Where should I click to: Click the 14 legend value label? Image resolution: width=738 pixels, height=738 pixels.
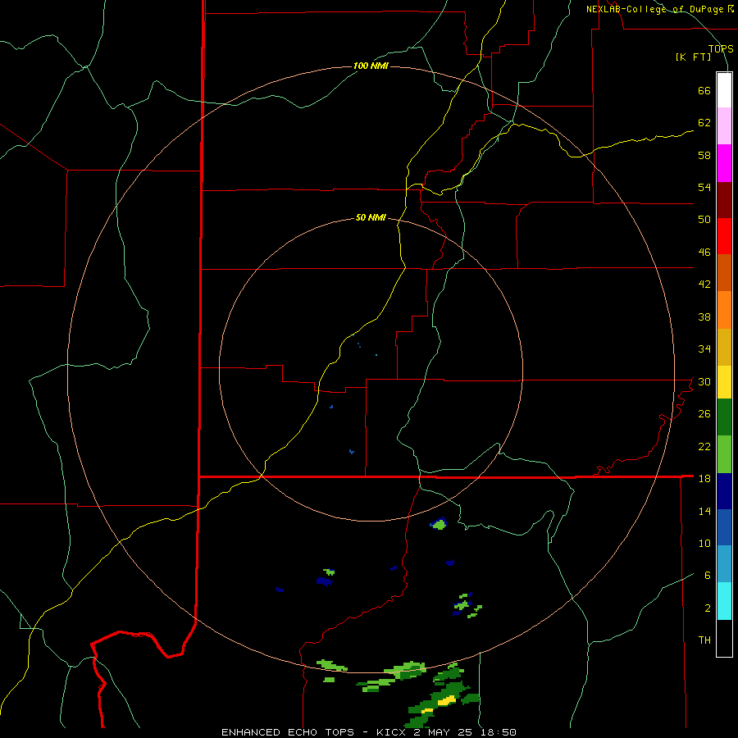click(x=704, y=511)
